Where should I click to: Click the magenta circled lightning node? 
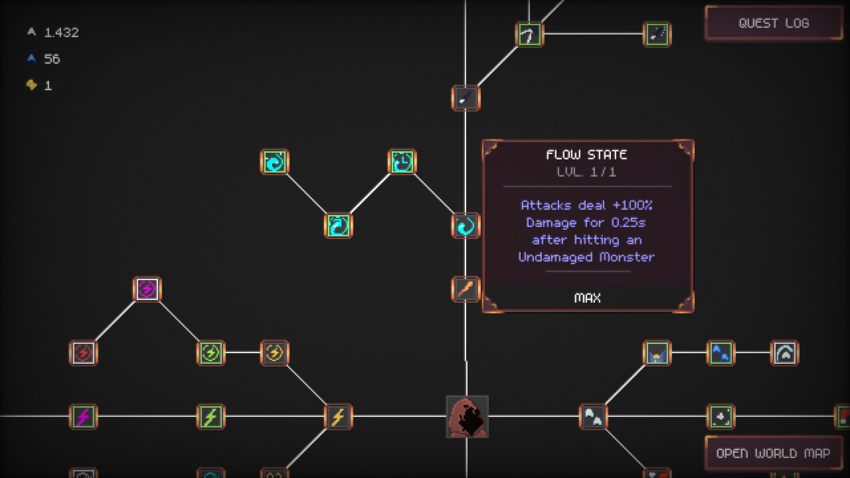click(x=147, y=289)
